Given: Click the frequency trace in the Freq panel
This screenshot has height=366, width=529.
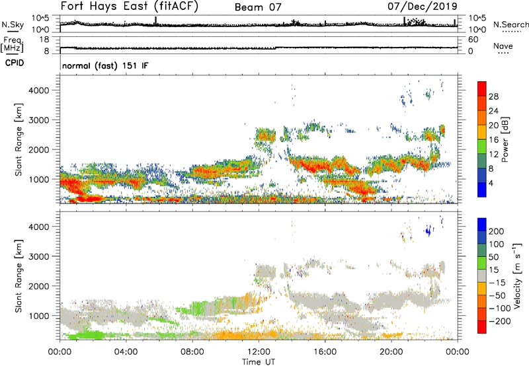Looking at the screenshot, I should pos(259,48).
